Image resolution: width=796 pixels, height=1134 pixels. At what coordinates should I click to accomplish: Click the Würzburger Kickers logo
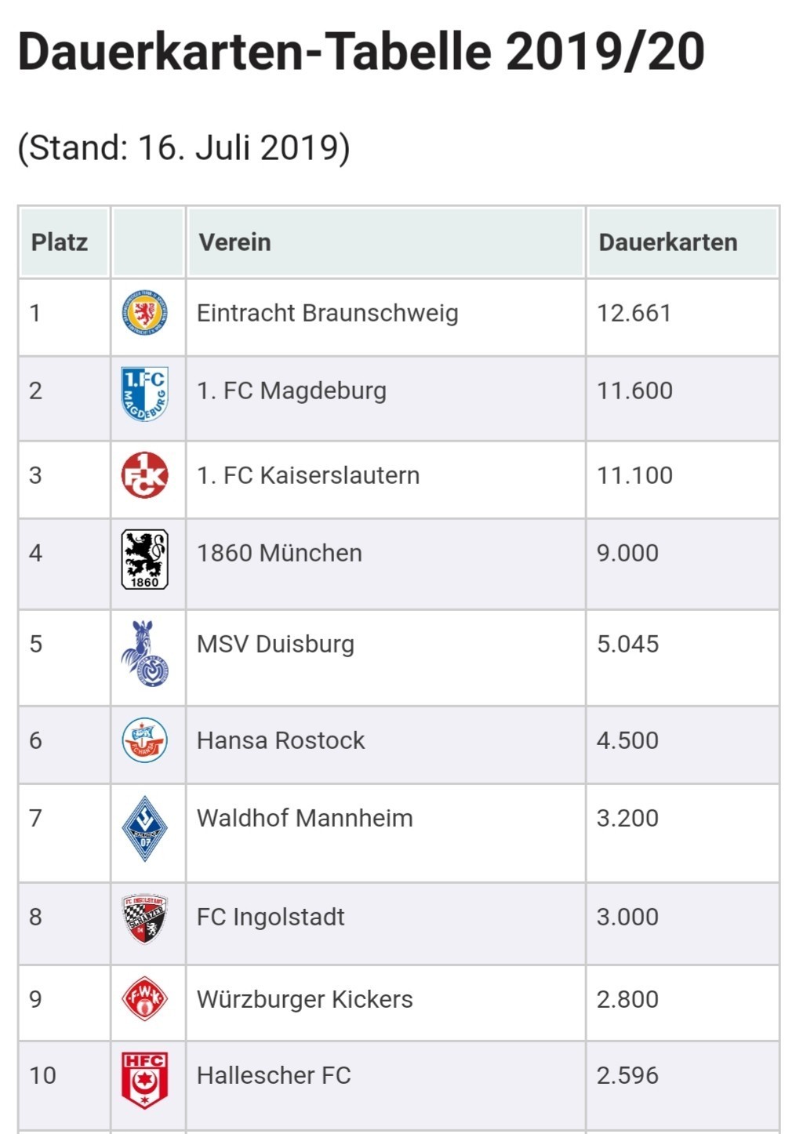[x=145, y=999]
